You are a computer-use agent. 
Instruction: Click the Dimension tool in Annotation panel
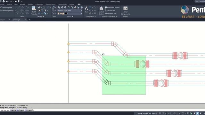coord(90,8)
